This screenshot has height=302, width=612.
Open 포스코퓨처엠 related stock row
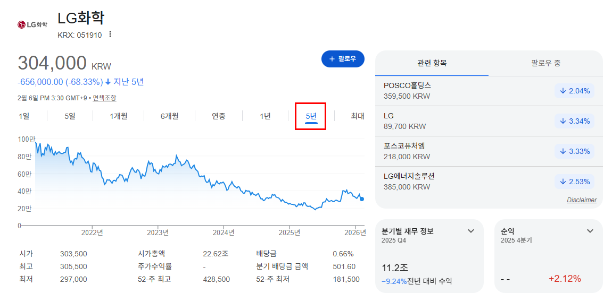click(489, 151)
